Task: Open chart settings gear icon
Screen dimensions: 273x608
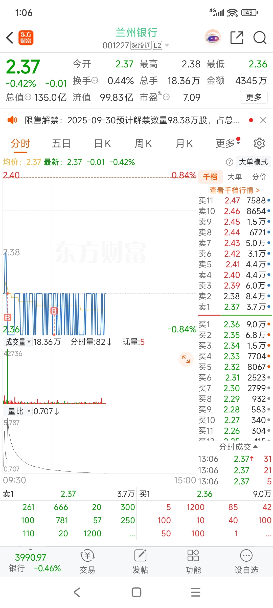Action: click(259, 144)
